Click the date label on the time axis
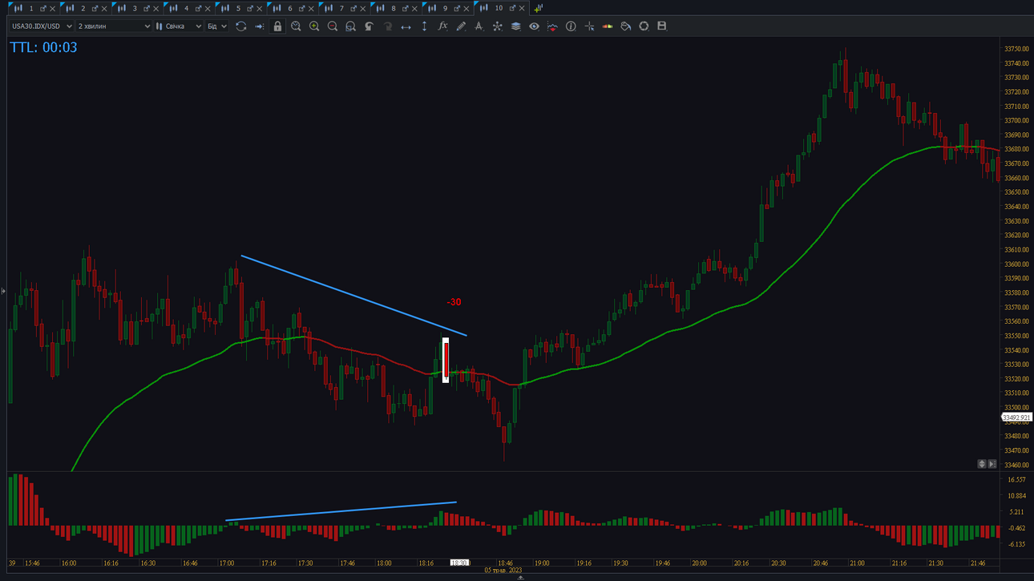Screen dimensions: 1034x581 503,571
